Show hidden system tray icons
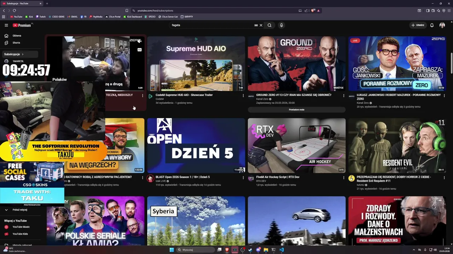453x254 pixels. tap(414, 250)
